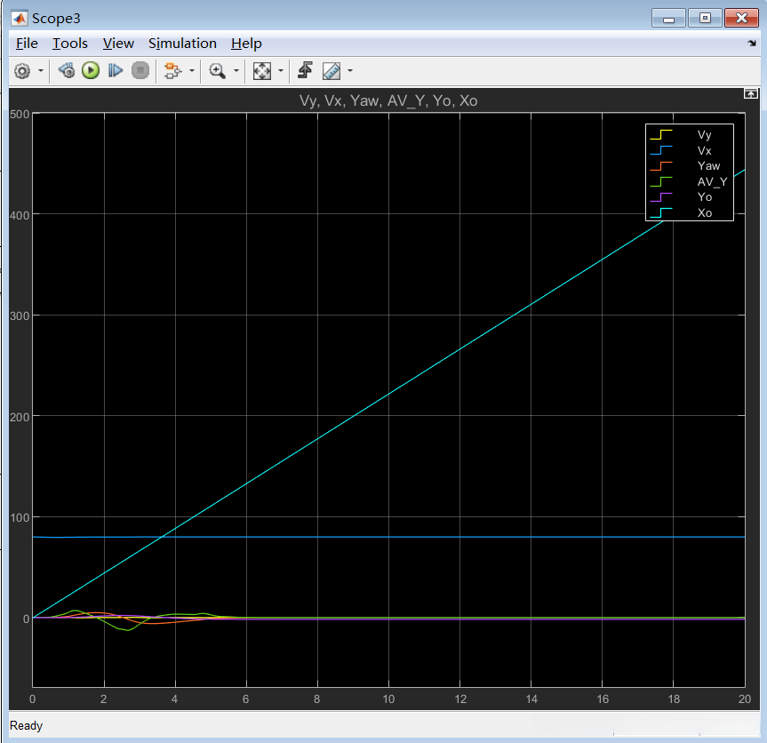Open the Triggers toolbar icon

point(306,70)
